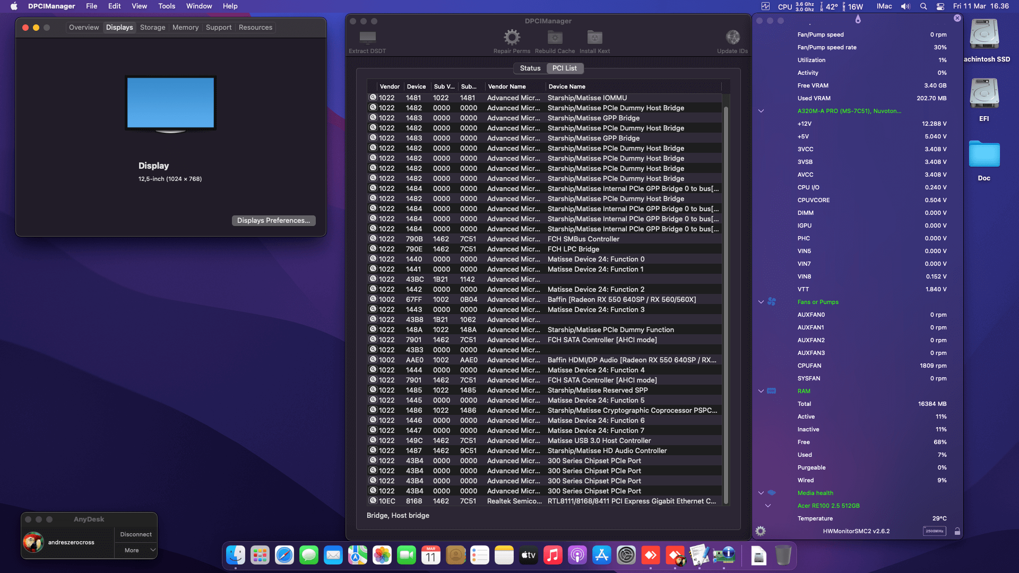The width and height of the screenshot is (1019, 573).
Task: Collapse the Acer RE100 2.5 512GB entry
Action: [x=768, y=506]
